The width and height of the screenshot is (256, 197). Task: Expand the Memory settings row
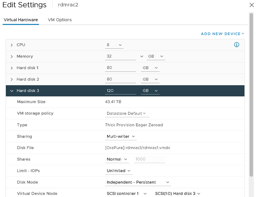[12, 56]
